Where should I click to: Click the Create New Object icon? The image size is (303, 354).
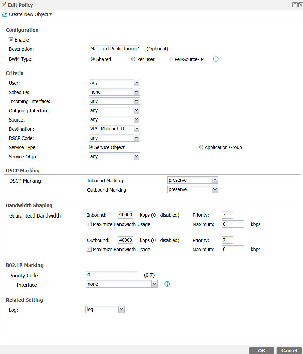[4, 14]
